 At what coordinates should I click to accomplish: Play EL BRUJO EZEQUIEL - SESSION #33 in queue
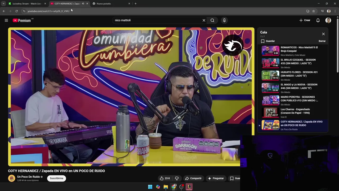click(293, 63)
